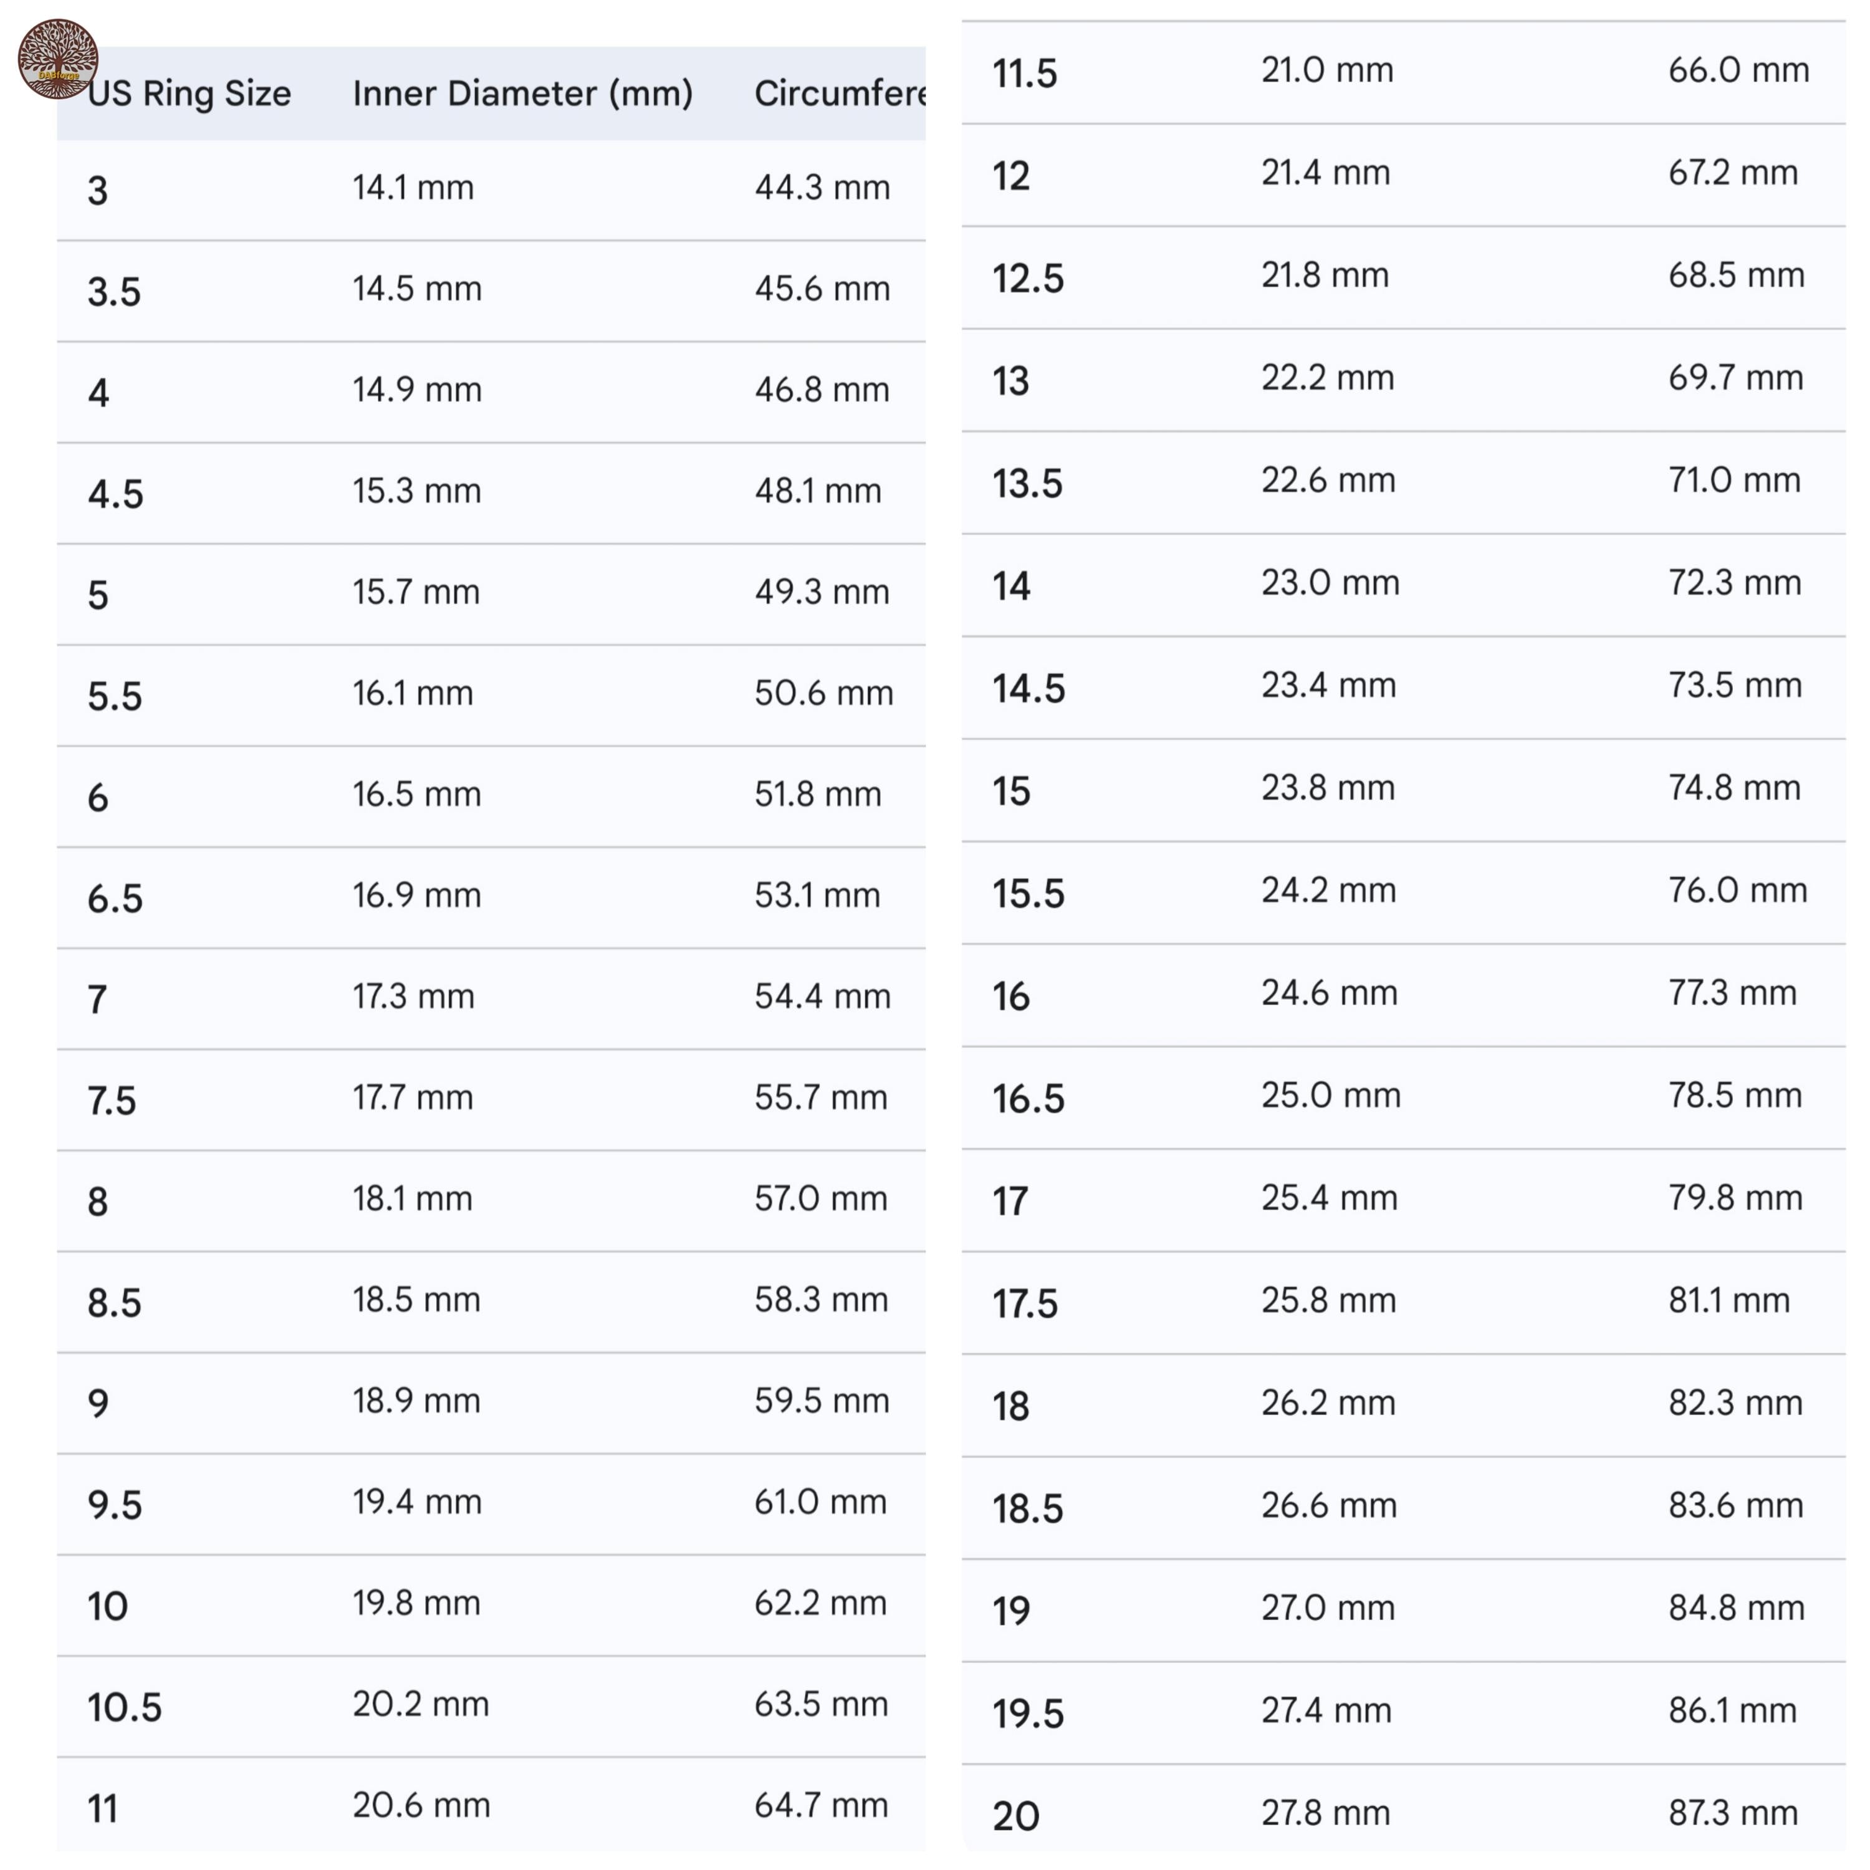
Task: Click the 61.0 mm circumference cell
Action: pos(820,1501)
